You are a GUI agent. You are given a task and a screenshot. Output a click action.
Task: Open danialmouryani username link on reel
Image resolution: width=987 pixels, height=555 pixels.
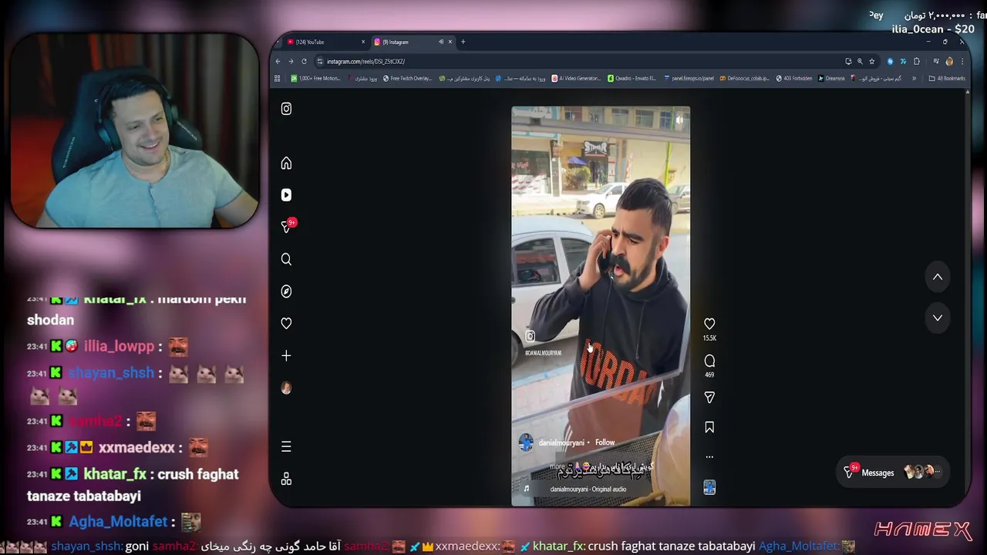coord(561,442)
